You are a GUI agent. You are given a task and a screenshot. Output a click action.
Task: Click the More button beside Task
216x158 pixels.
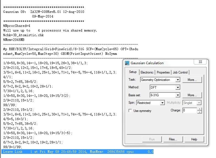coord(192,80)
